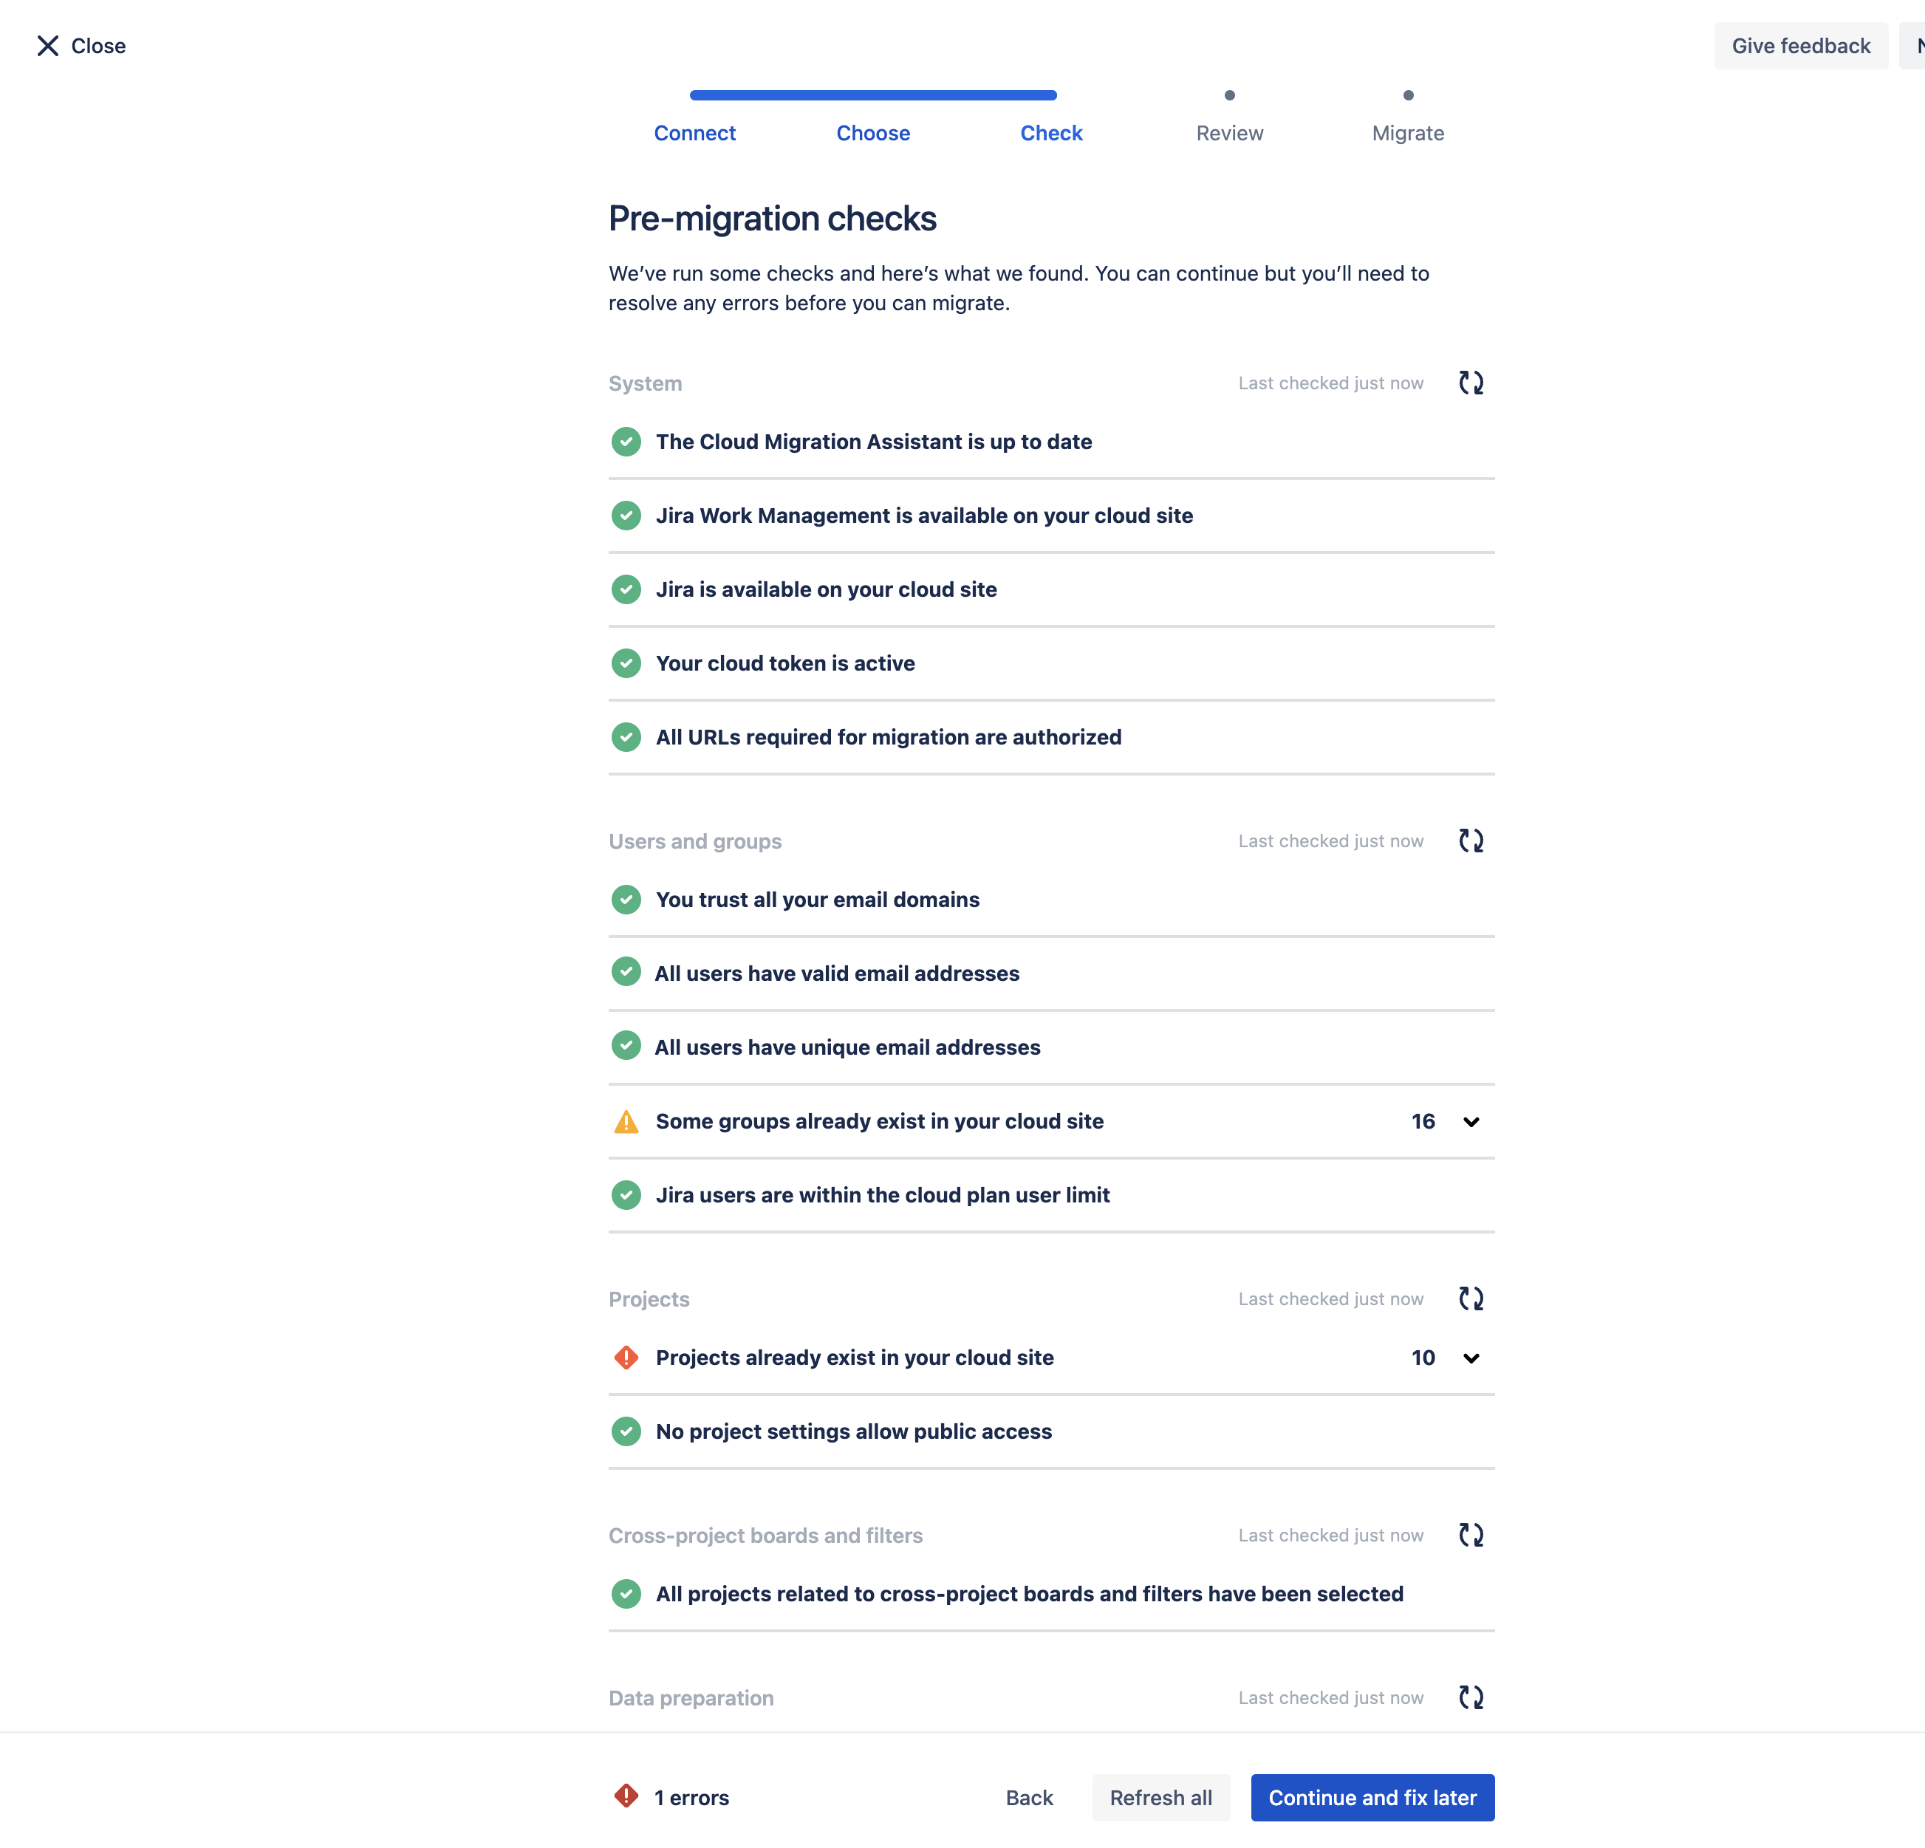Viewport: 1925px width, 1848px height.
Task: Expand Projects already exist in cloud site chevron
Action: click(x=1470, y=1358)
